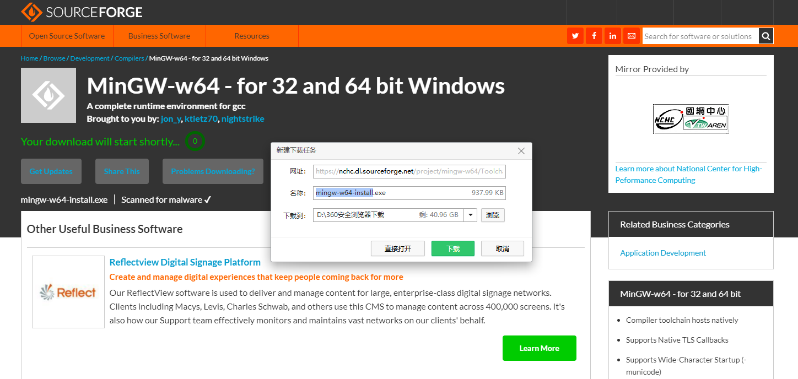
Task: Open jon_y contributor profile
Action: click(x=171, y=119)
